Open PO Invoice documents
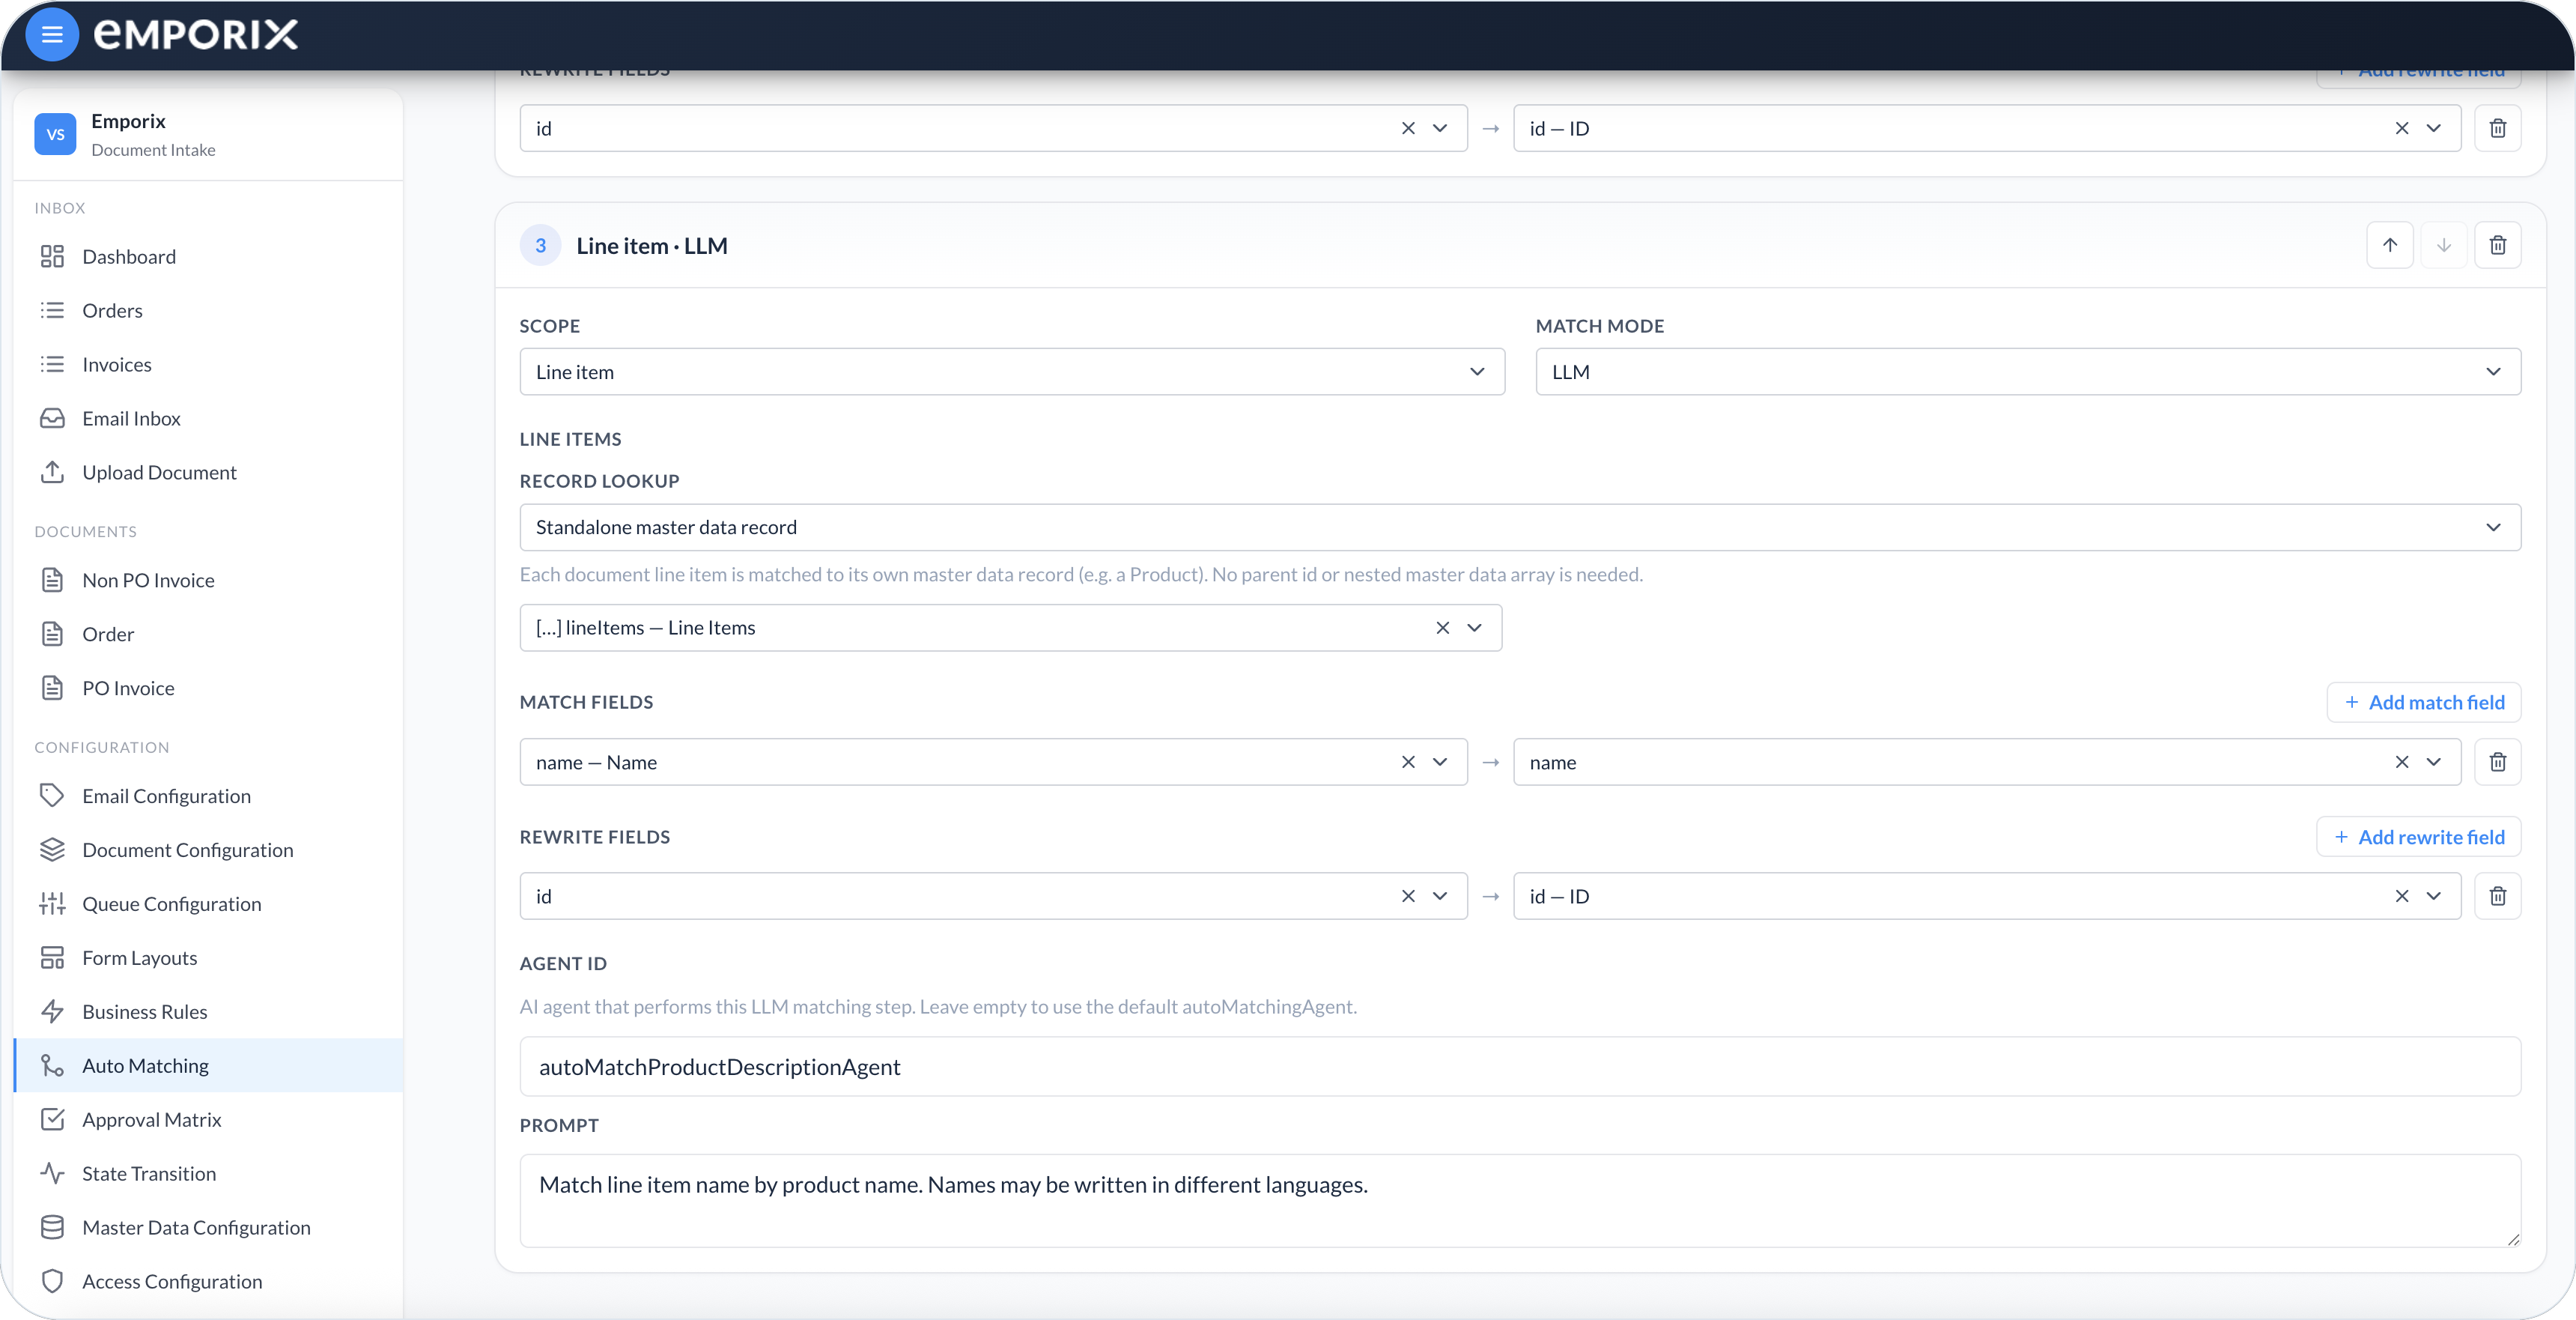The height and width of the screenshot is (1320, 2576). pos(208,688)
